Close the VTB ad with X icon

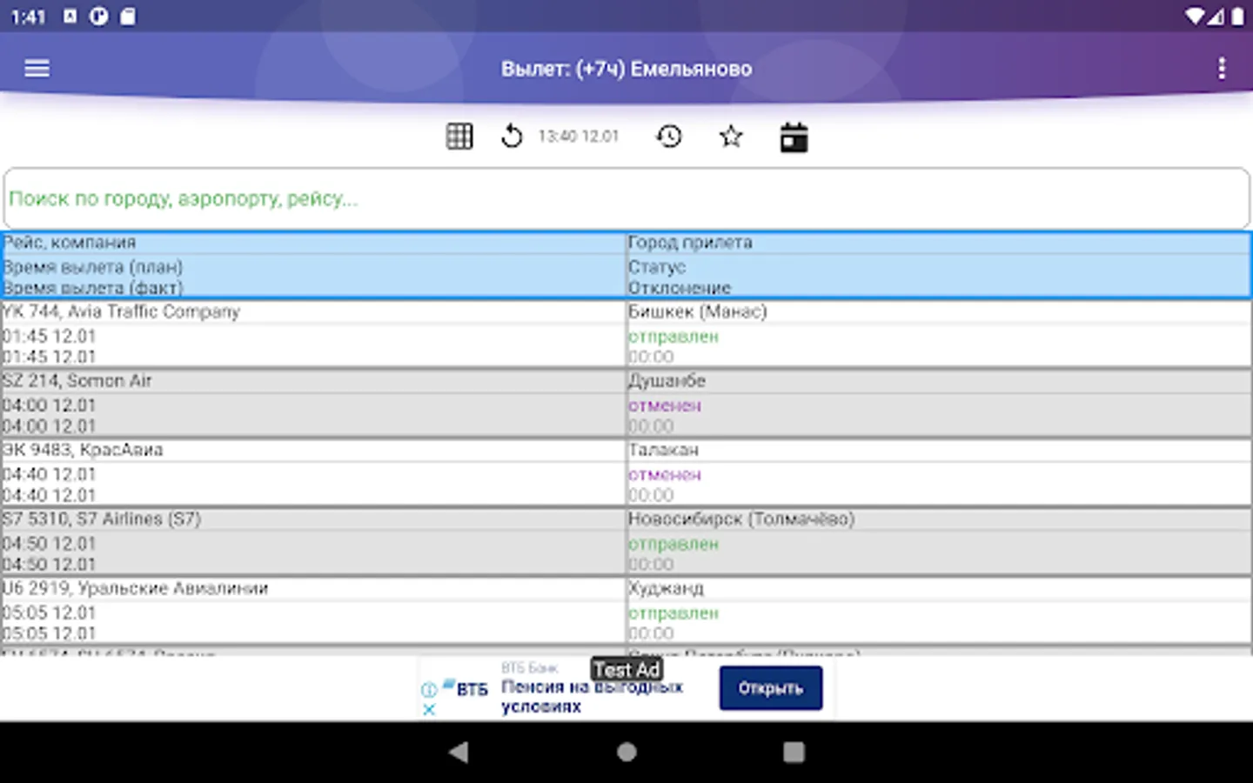pos(429,709)
